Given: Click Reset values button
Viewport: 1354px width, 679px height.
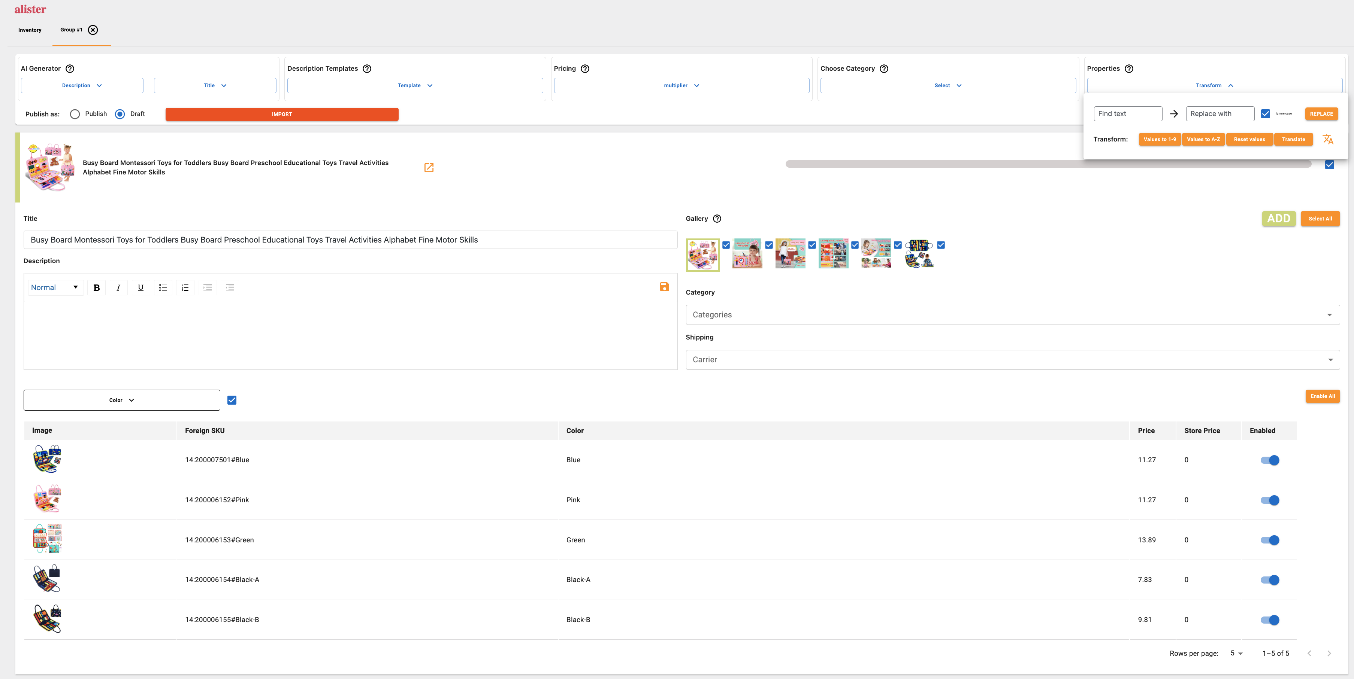Looking at the screenshot, I should click(1249, 140).
